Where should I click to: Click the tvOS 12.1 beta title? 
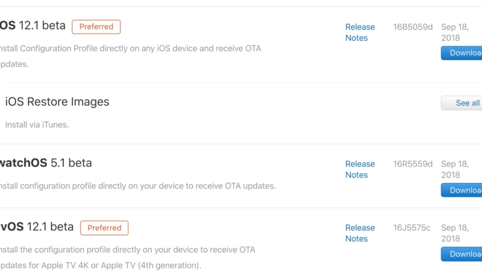(36, 227)
